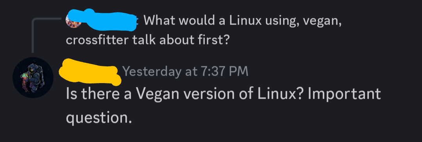Screen dimensions: 422x142
Task: Open the astronaut profile avatar
Action: click(x=33, y=78)
